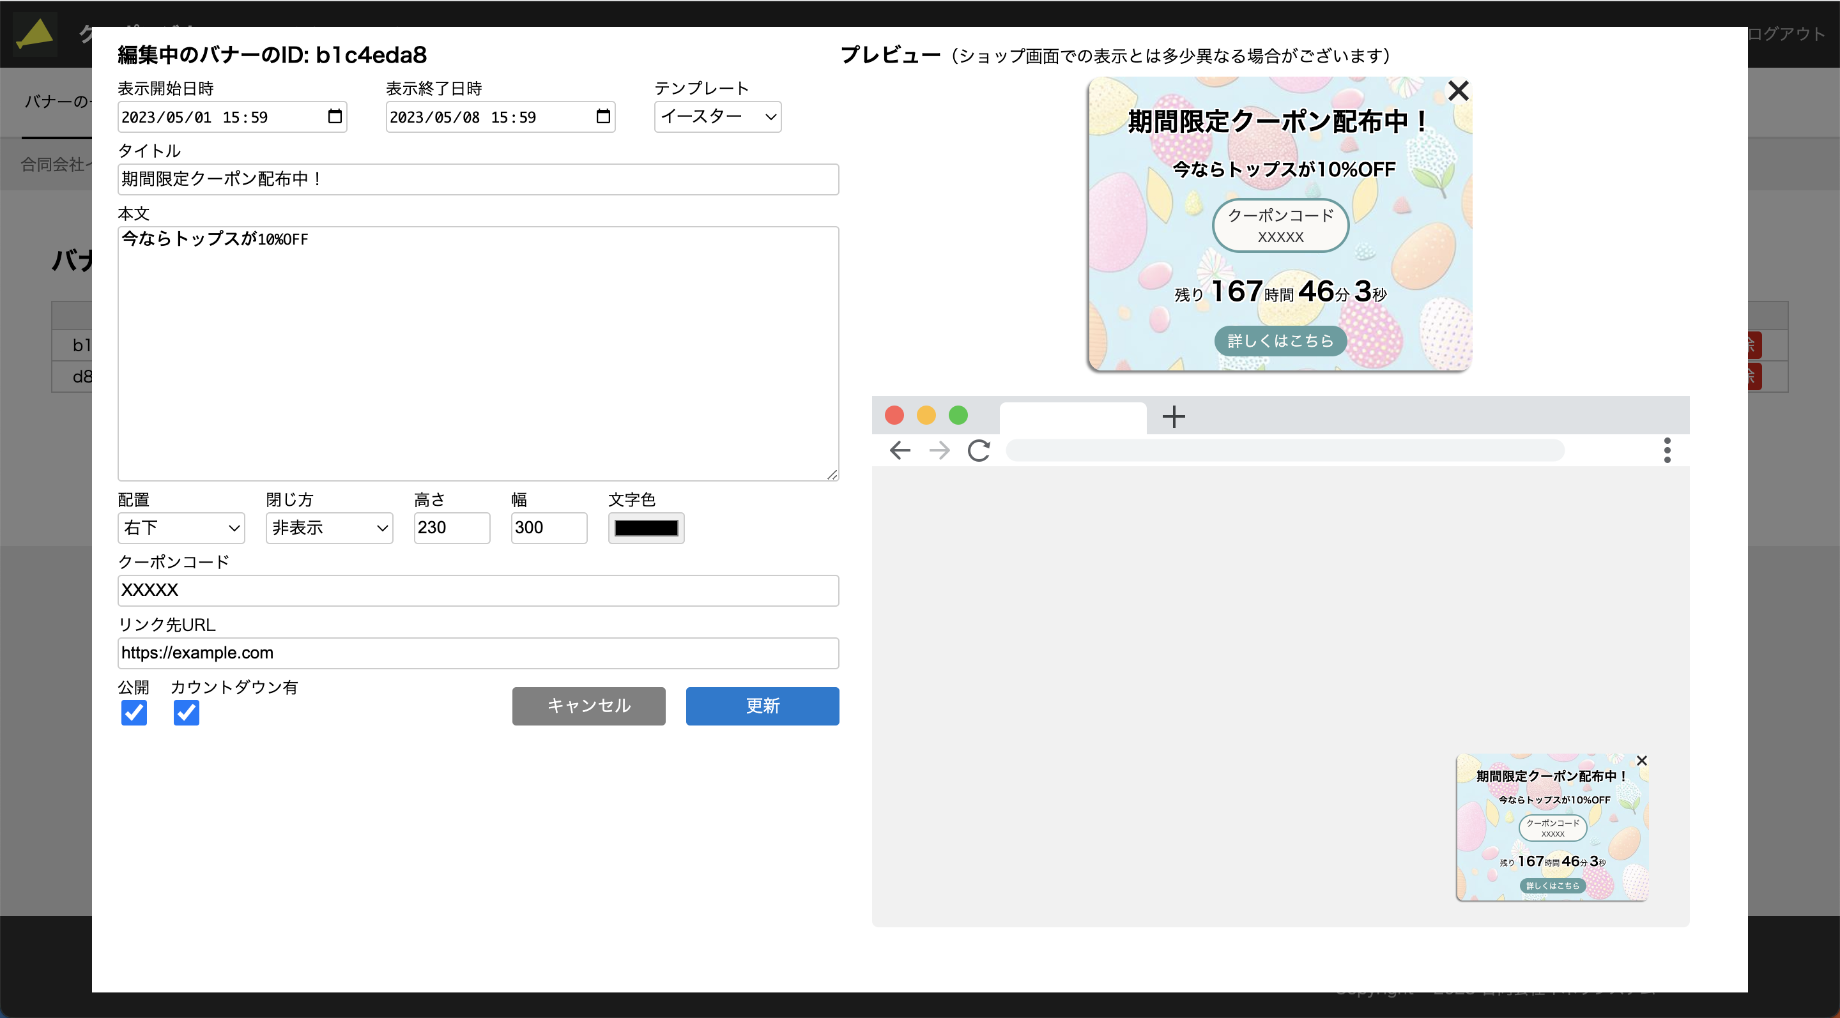This screenshot has height=1018, width=1840.
Task: Change 配置 from 右下
Action: point(181,528)
